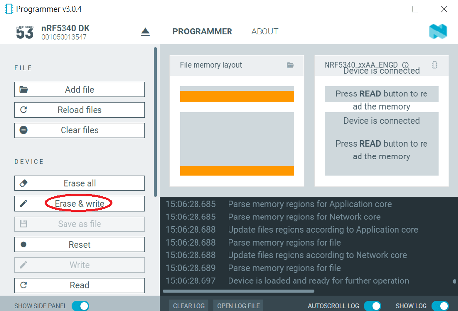458x311 pixels.
Task: Open the nRF5340 DK device selector
Action: pos(65,32)
